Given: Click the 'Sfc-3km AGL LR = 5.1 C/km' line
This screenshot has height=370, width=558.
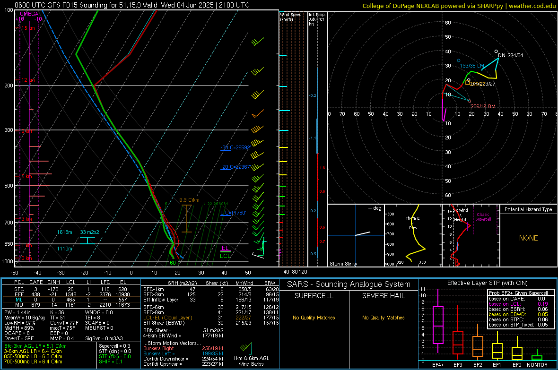Looking at the screenshot, I should (35, 346).
